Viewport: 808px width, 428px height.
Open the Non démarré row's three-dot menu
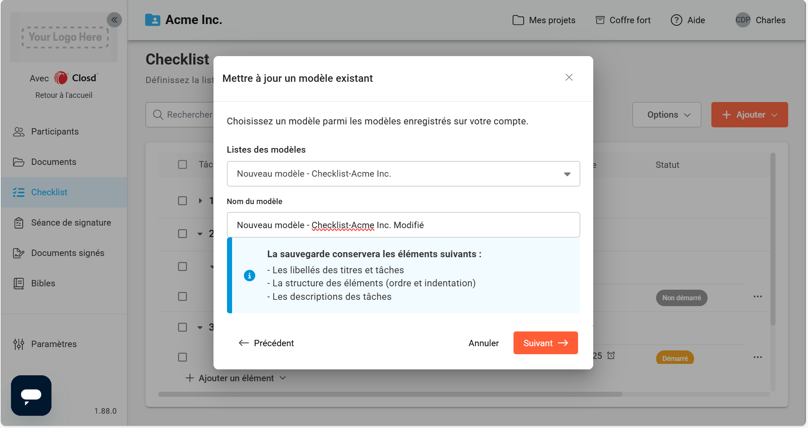pyautogui.click(x=757, y=297)
